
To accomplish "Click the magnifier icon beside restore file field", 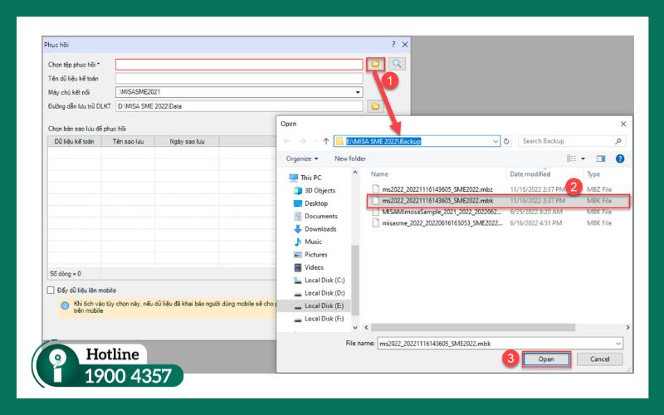I will tap(398, 64).
